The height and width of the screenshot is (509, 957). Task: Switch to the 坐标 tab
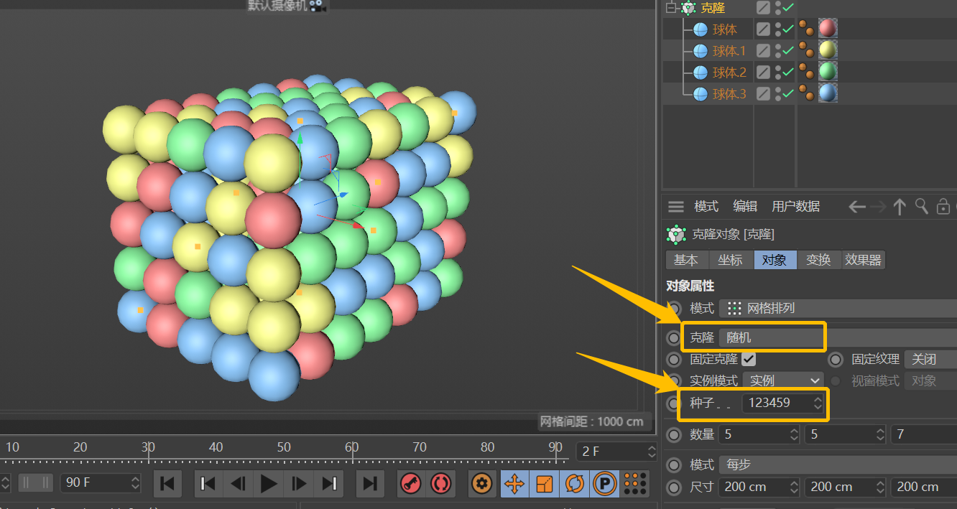pyautogui.click(x=731, y=260)
